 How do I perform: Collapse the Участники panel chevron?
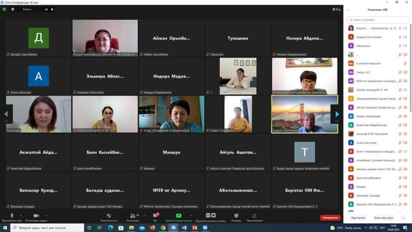pos(349,9)
